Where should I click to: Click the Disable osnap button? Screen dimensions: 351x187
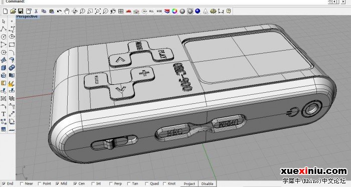tap(207, 183)
